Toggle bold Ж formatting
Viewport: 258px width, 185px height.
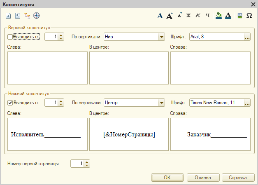coord(188,16)
